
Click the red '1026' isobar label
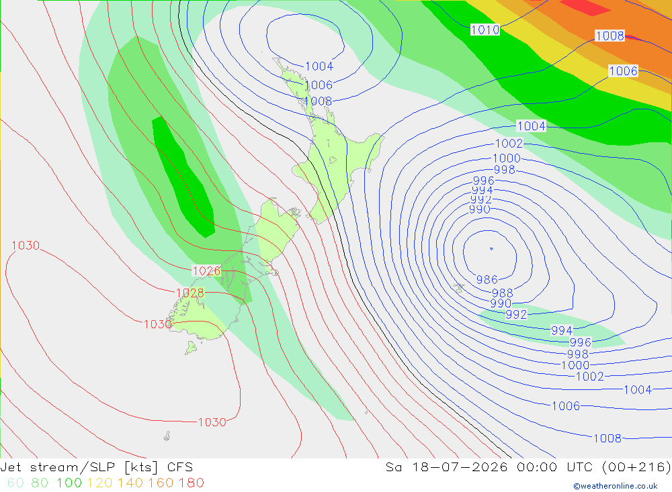206,270
